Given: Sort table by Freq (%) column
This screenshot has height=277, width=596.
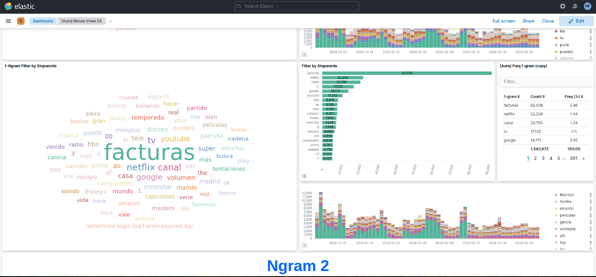Looking at the screenshot, I should click(574, 97).
